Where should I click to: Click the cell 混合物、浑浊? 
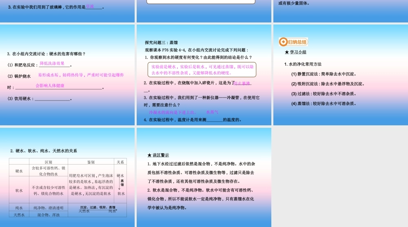click(49, 215)
